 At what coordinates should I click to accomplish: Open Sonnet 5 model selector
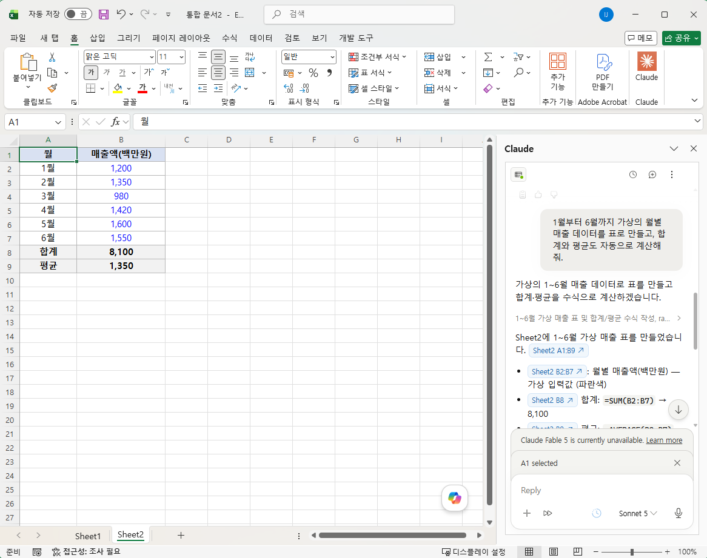click(637, 513)
